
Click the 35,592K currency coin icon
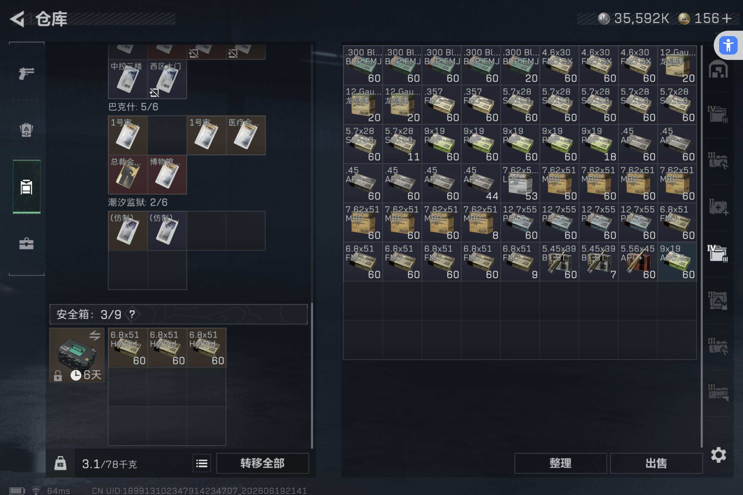604,19
